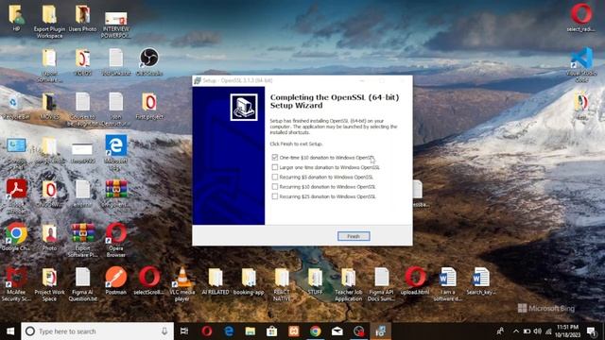
Task: Select the Photo file on the desktop
Action: point(49,237)
